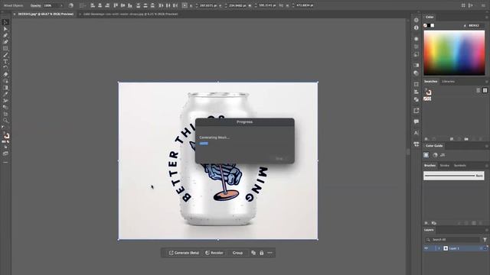Click the Opacity 100% input field

[x=51, y=5]
